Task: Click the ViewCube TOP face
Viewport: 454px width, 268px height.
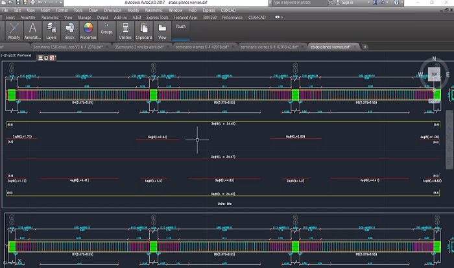Action: click(x=435, y=75)
